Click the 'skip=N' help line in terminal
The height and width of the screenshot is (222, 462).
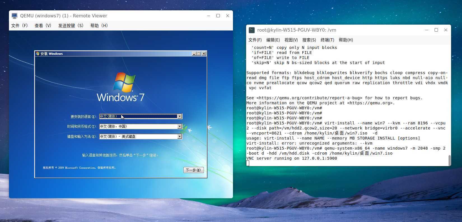pyautogui.click(x=318, y=63)
